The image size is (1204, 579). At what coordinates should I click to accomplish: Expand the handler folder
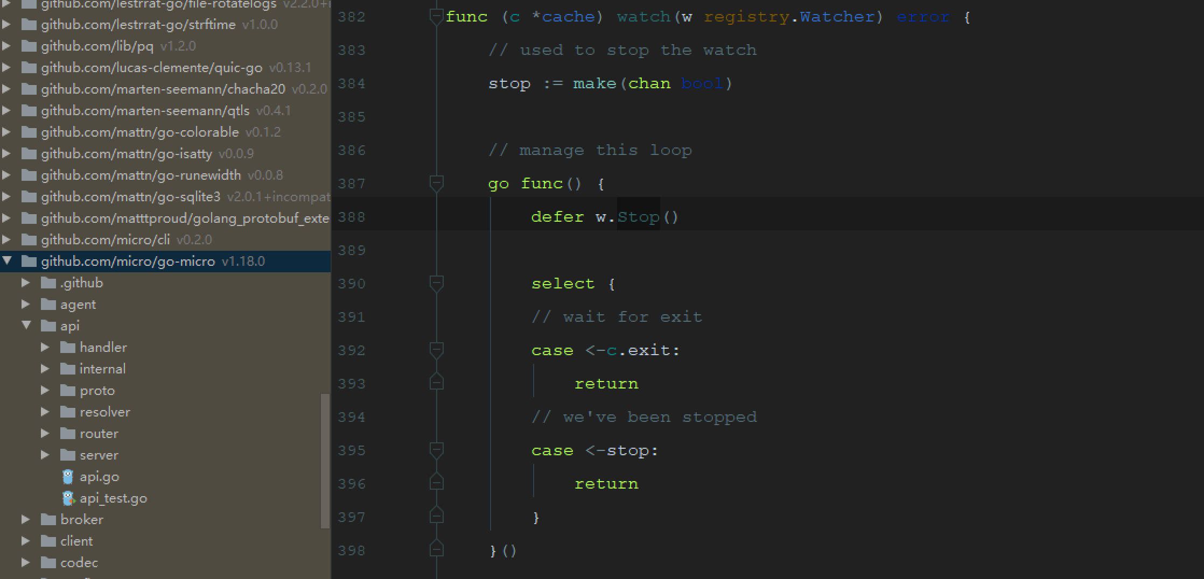pyautogui.click(x=45, y=348)
